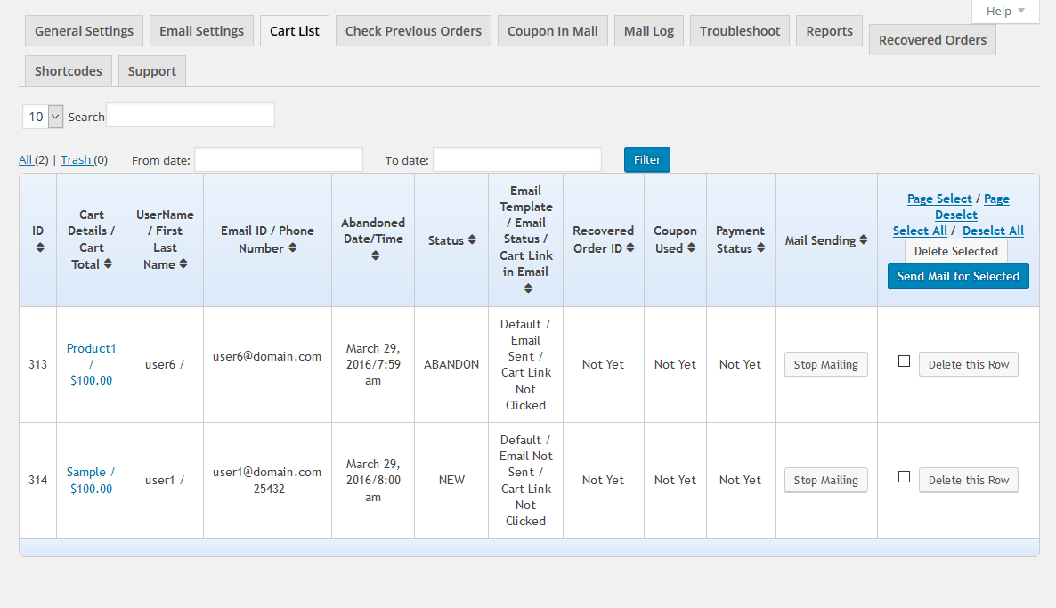1056x608 pixels.
Task: Sort by Email ID / Phone Number icon
Action: click(x=292, y=248)
